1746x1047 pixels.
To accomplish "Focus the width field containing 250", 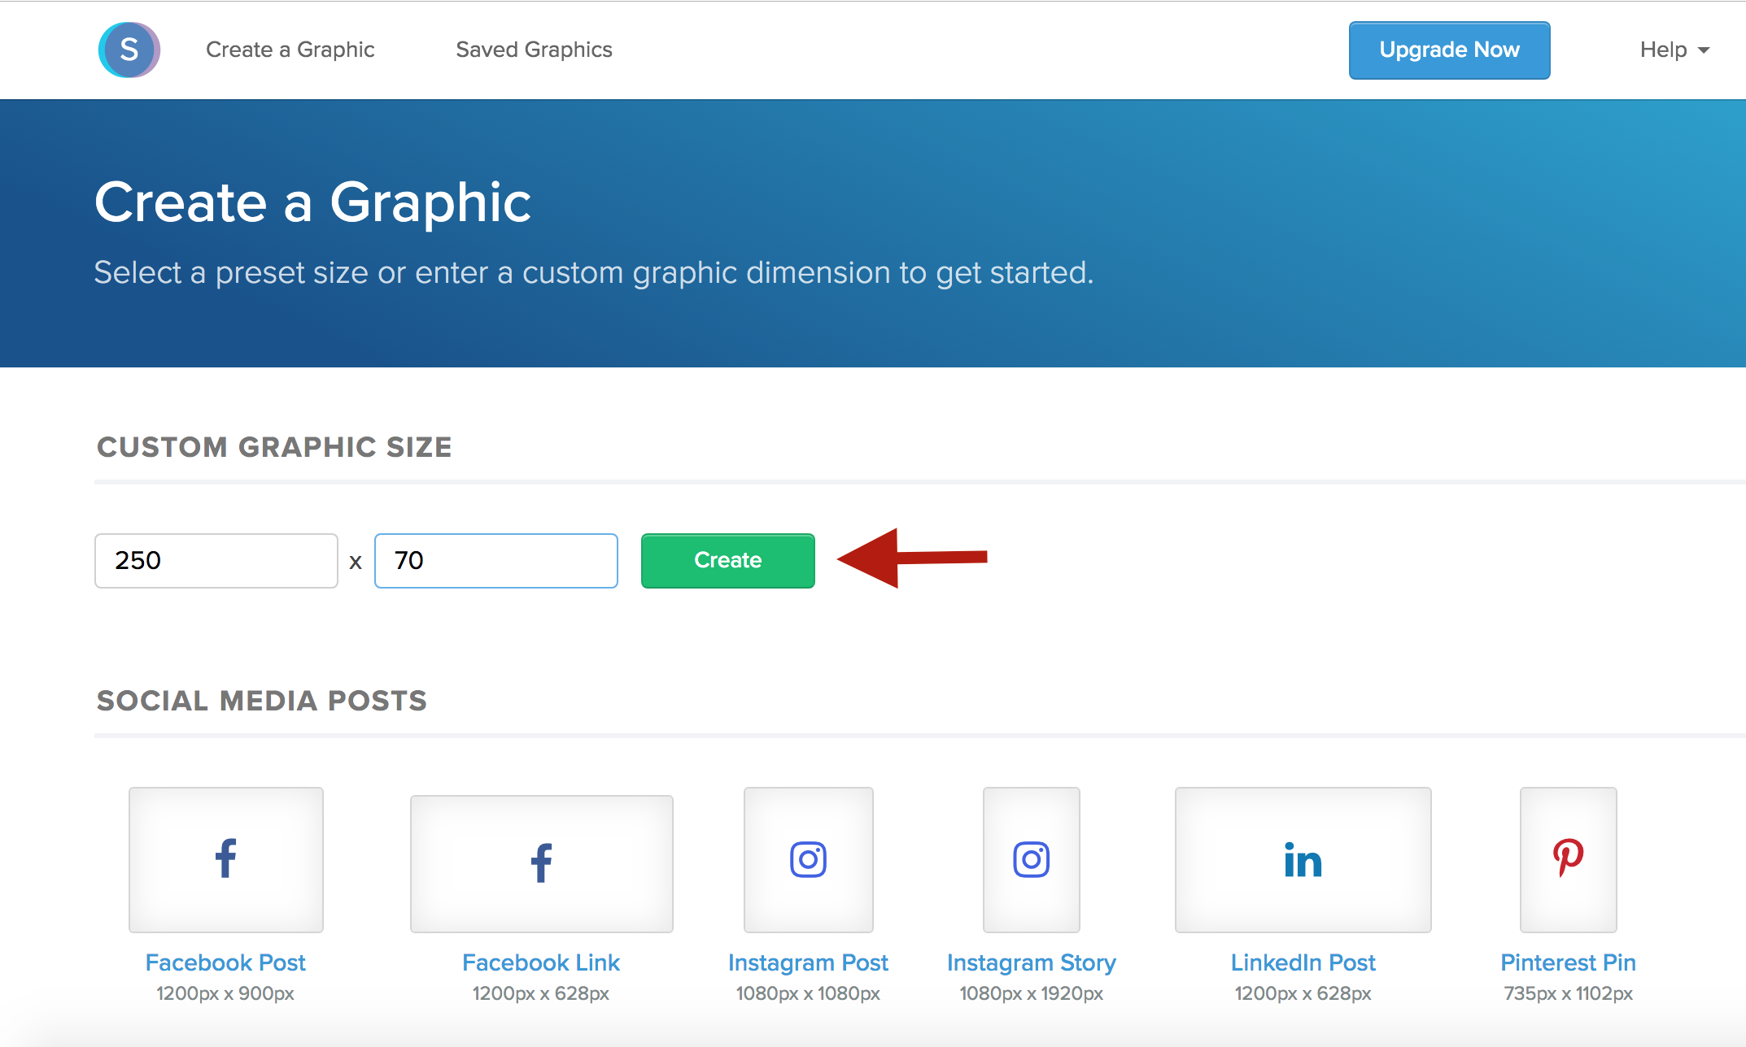I will [x=216, y=560].
